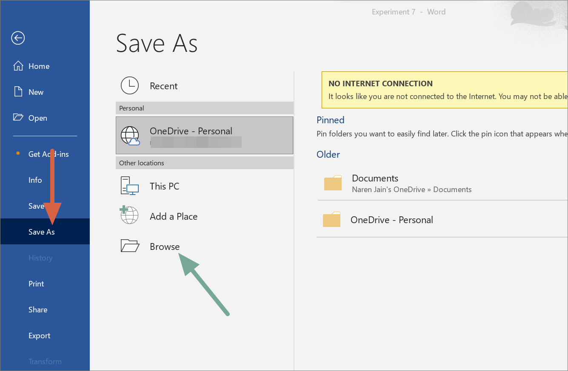This screenshot has height=371, width=568.
Task: Select the OneDrive - Personal location
Action: point(204,135)
